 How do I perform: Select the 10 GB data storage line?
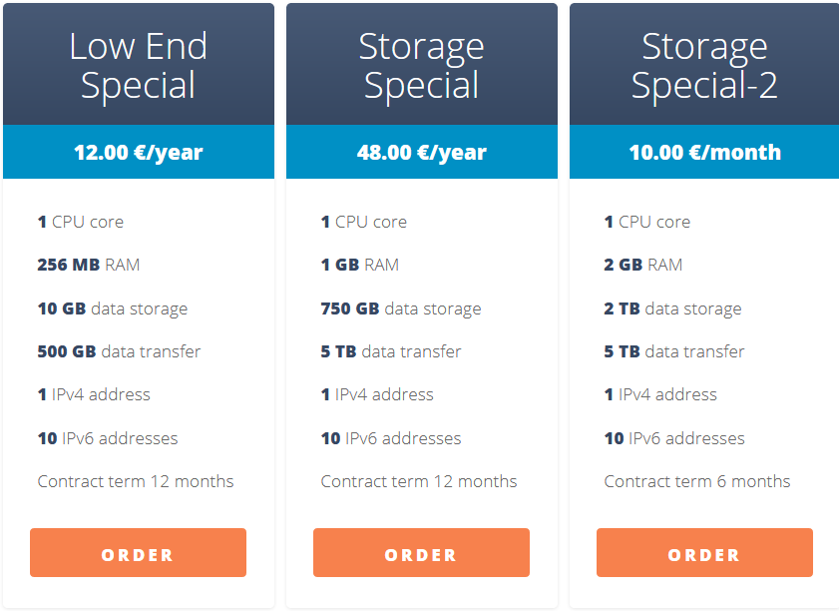[112, 308]
